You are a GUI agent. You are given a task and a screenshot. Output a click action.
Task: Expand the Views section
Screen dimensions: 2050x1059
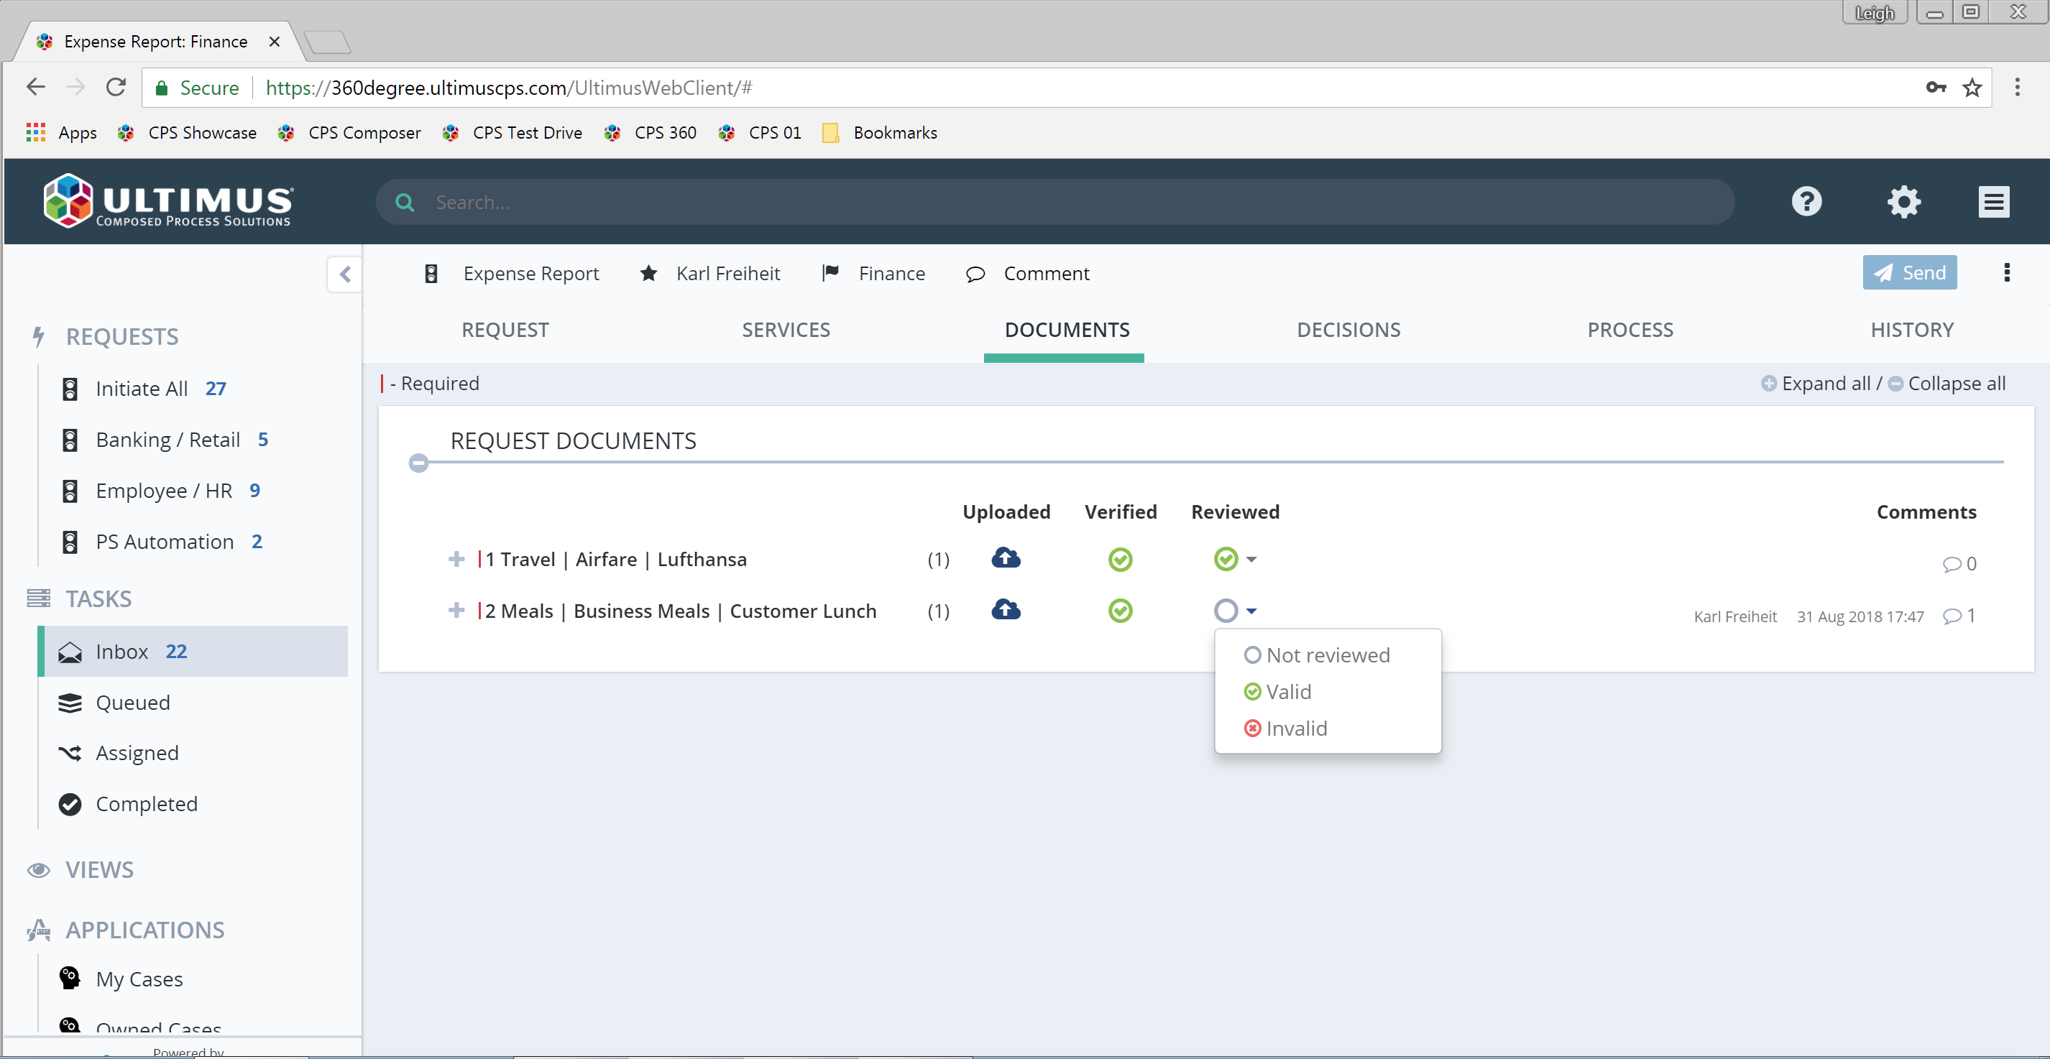[x=98, y=869]
